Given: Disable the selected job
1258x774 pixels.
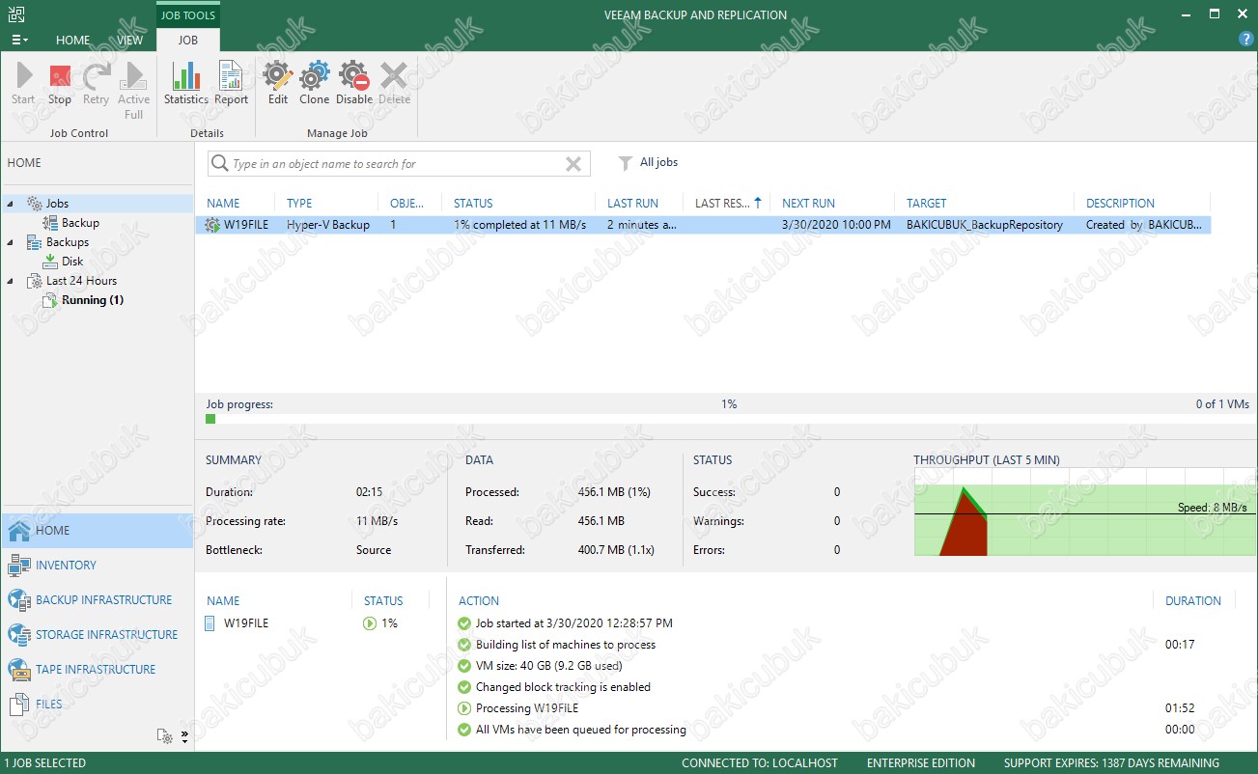Looking at the screenshot, I should tap(354, 83).
